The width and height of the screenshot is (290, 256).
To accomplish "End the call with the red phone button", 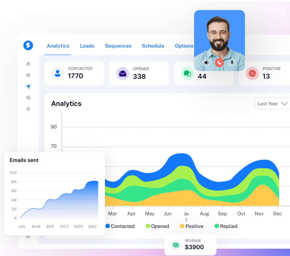I will tap(219, 62).
